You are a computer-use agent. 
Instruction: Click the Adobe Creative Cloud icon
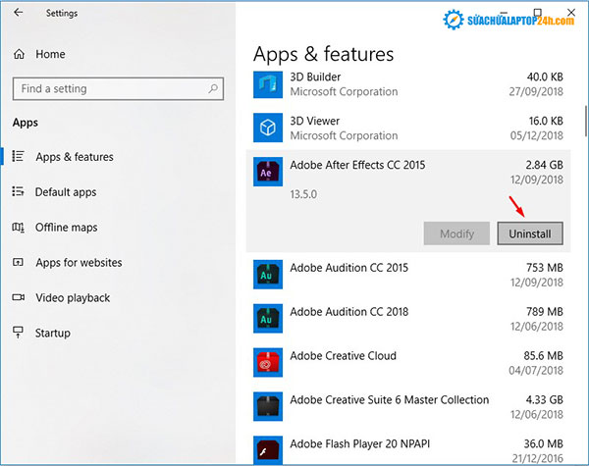coord(268,362)
